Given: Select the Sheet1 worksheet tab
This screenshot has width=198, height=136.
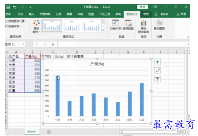Looking at the screenshot, I should click(32, 132).
